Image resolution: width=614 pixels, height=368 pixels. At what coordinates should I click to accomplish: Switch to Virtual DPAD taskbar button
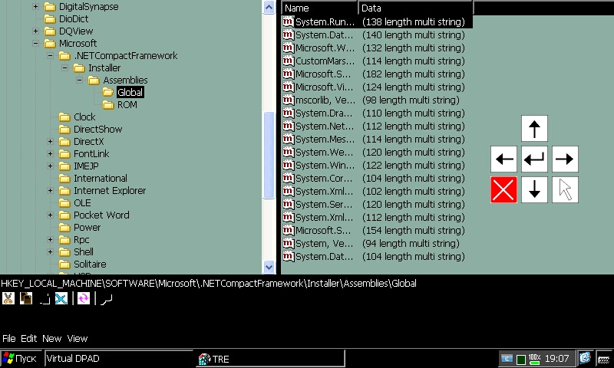pyautogui.click(x=120, y=359)
